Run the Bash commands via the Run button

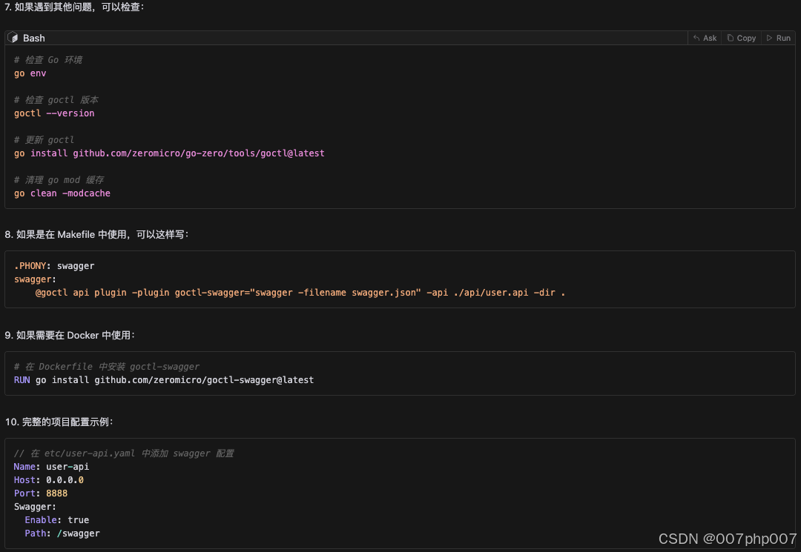click(777, 38)
